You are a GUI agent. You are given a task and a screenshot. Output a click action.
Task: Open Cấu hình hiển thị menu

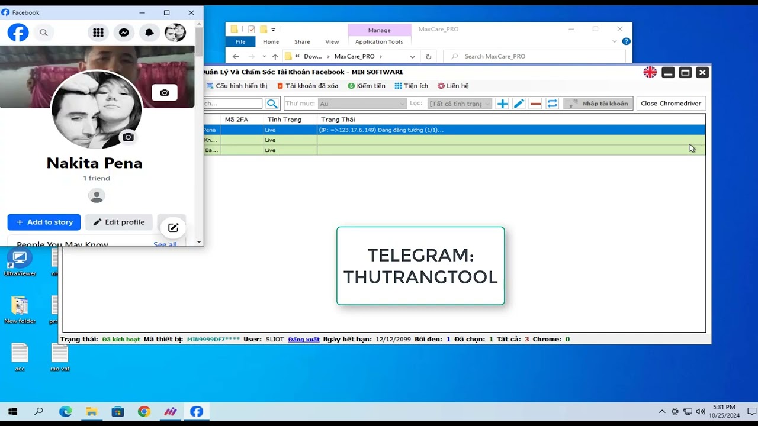pos(236,86)
